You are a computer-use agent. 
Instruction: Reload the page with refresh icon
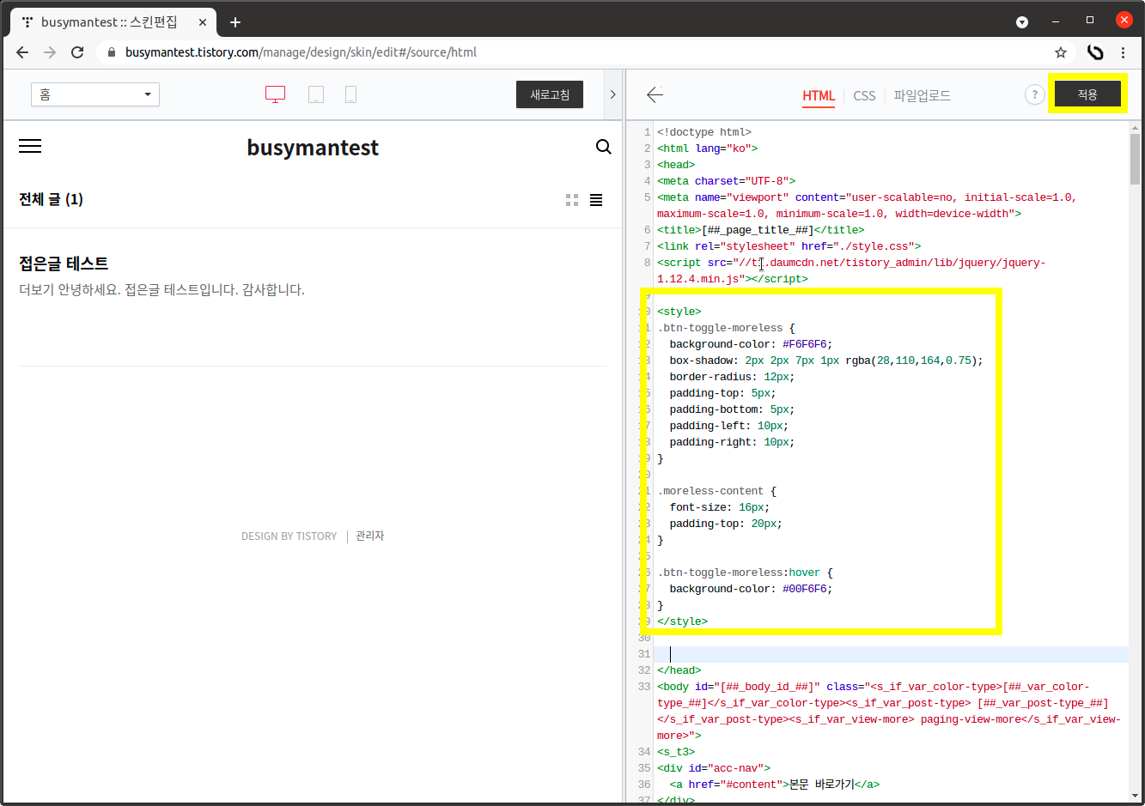click(77, 52)
